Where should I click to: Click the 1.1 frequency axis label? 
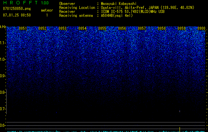pos(3,43)
